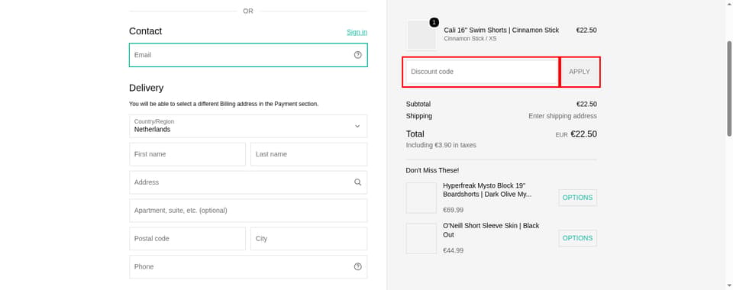Viewport: 733px width, 290px height.
Task: Click into the City field
Action: pos(309,239)
